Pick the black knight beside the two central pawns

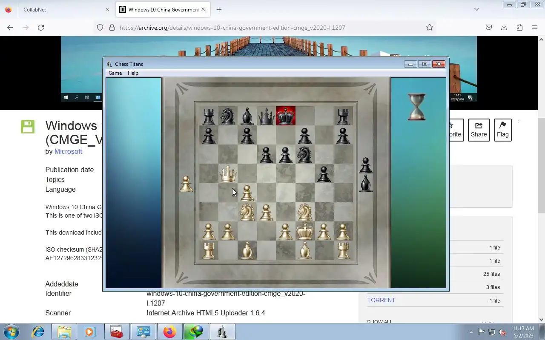pos(304,154)
